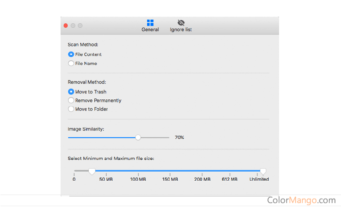
Task: Select File Content scan method
Action: [71, 55]
